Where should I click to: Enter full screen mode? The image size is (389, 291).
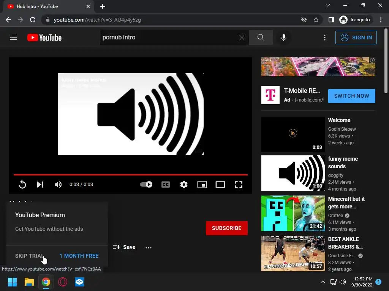(x=239, y=185)
